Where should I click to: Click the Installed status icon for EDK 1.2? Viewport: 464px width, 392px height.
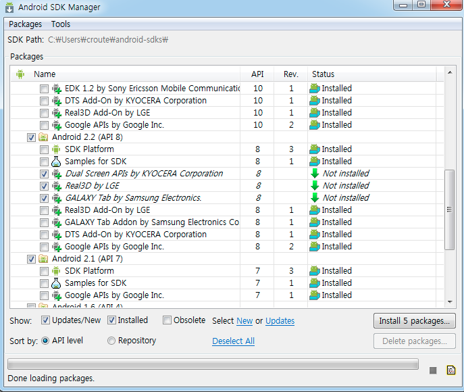click(315, 89)
